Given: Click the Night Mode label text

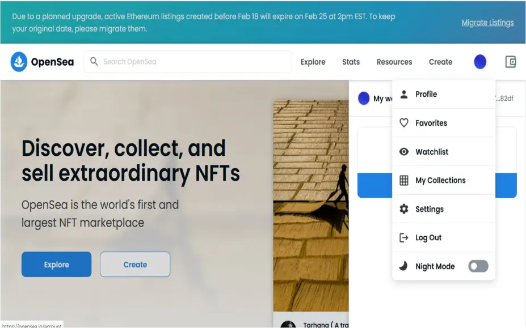Looking at the screenshot, I should [435, 266].
